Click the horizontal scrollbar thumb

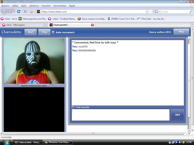point(93,134)
